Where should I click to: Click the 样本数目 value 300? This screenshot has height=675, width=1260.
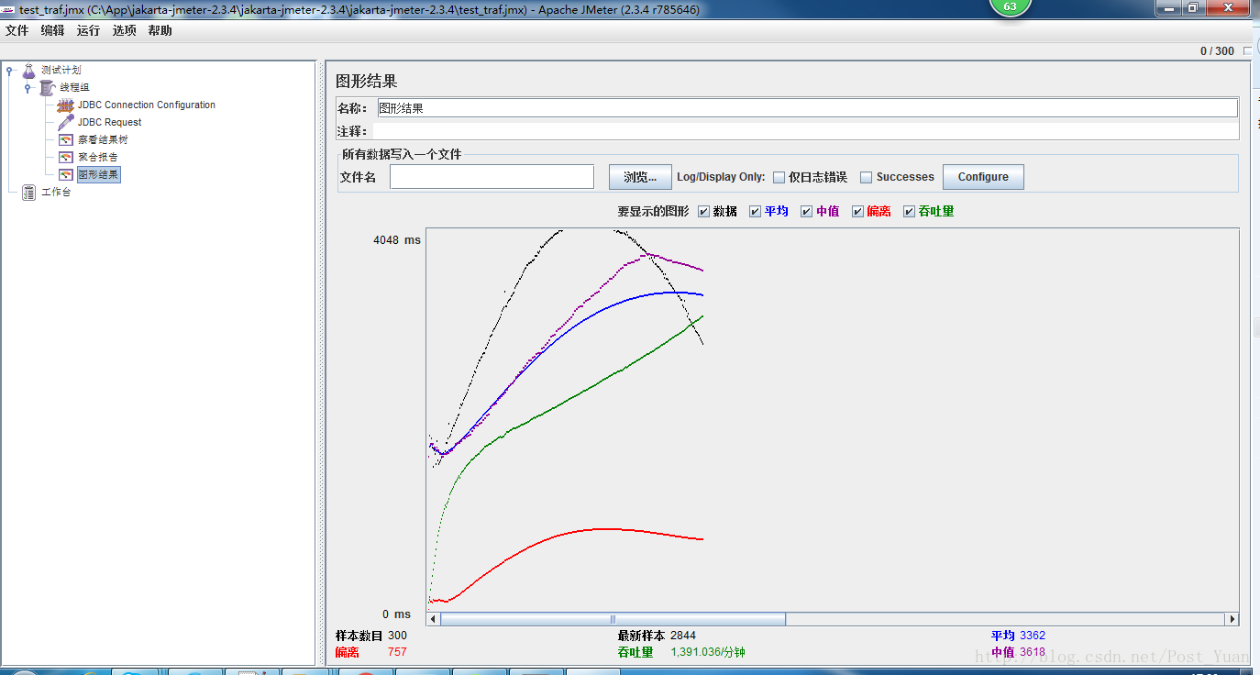click(x=397, y=636)
